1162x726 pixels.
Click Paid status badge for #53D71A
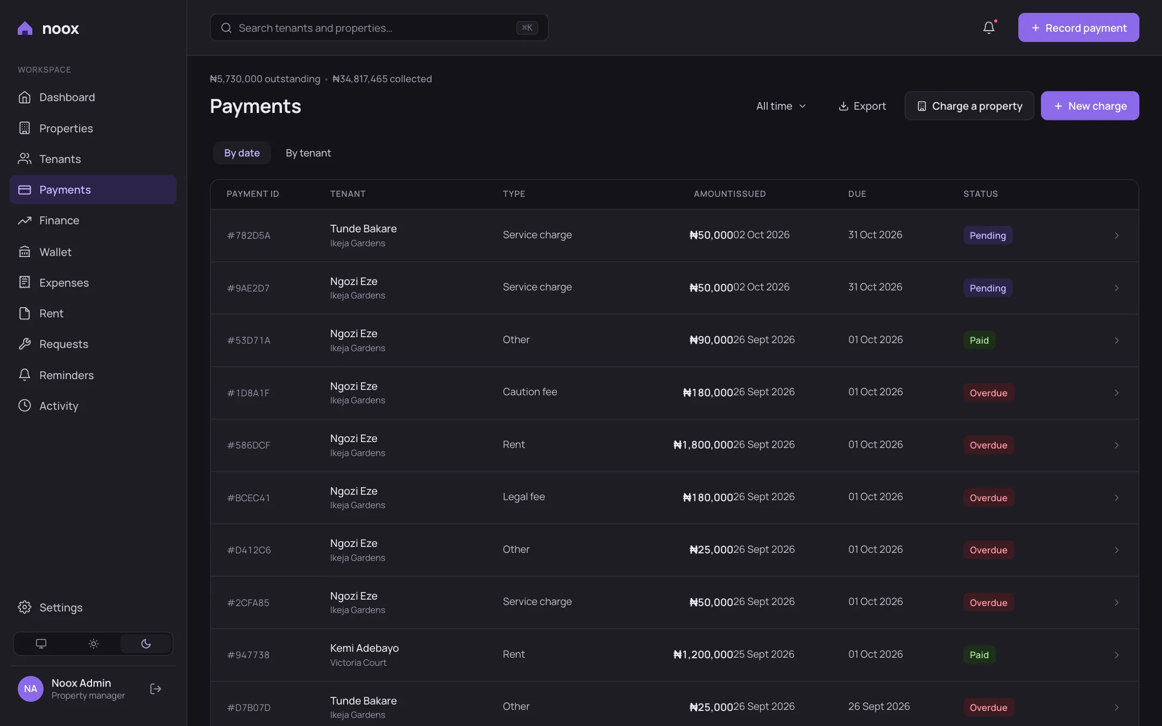(979, 340)
